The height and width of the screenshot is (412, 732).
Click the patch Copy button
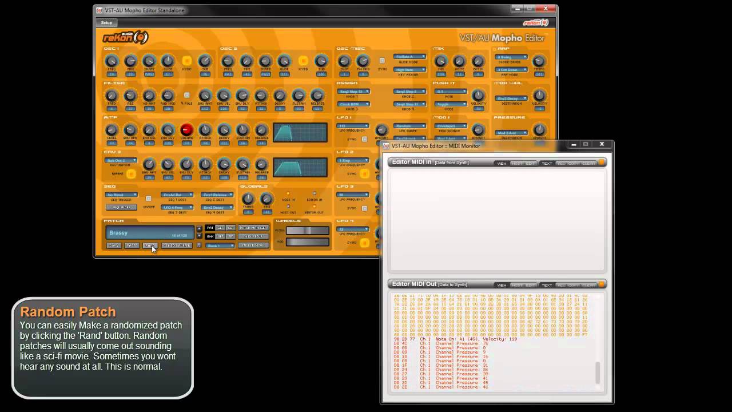[x=114, y=245]
